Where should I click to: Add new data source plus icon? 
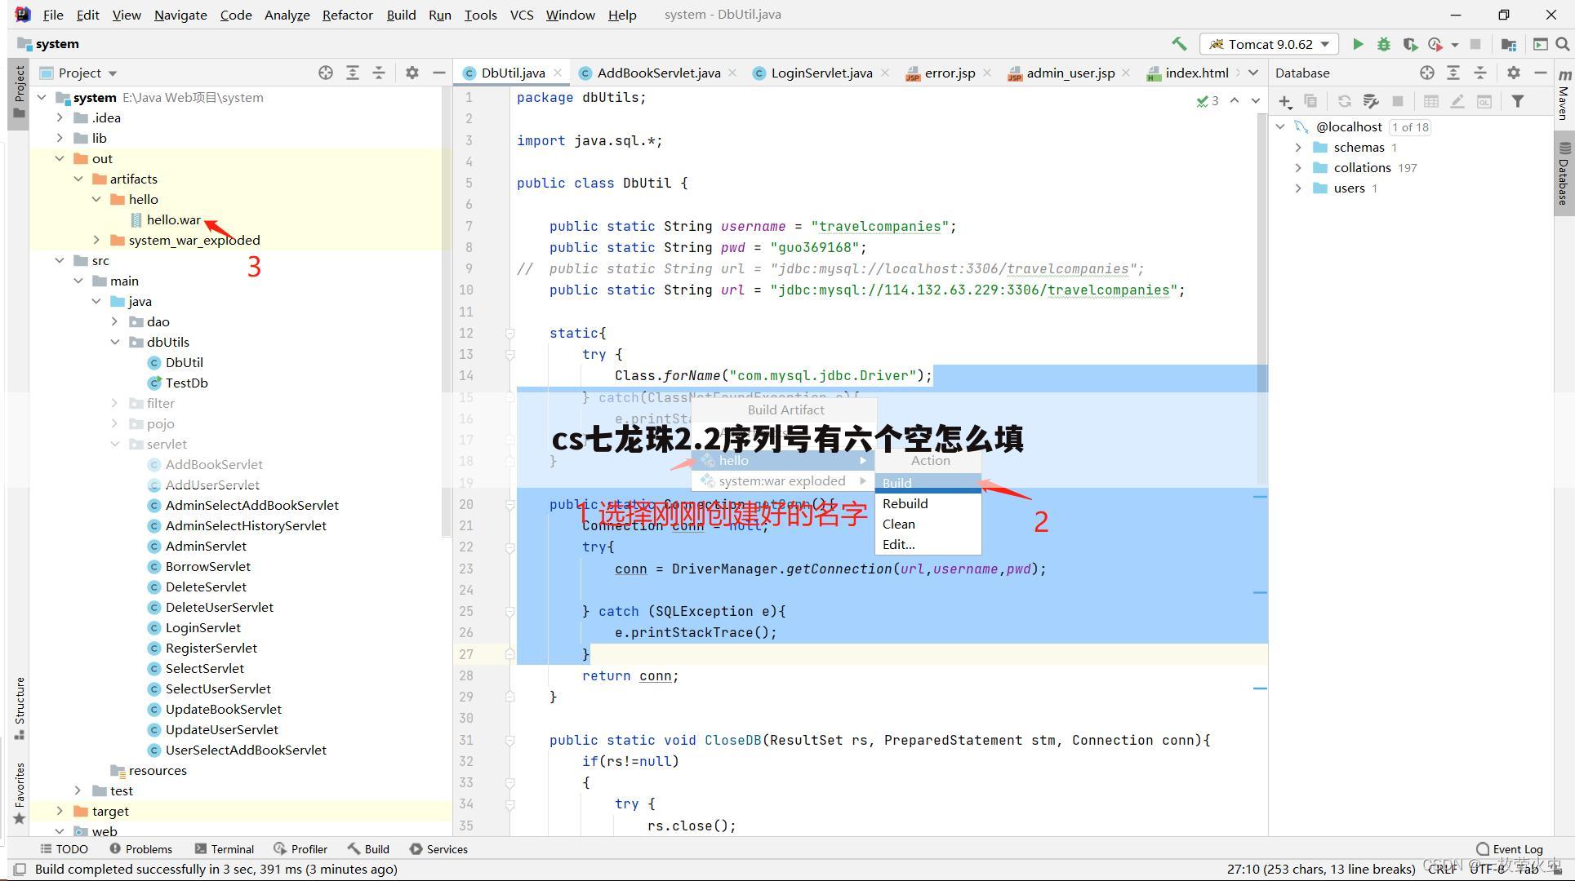[1285, 101]
